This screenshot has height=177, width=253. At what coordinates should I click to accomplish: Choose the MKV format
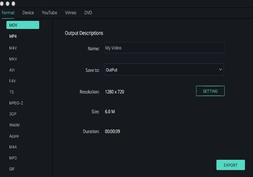point(13,59)
